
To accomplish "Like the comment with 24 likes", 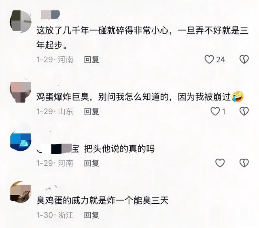I will click(x=209, y=60).
